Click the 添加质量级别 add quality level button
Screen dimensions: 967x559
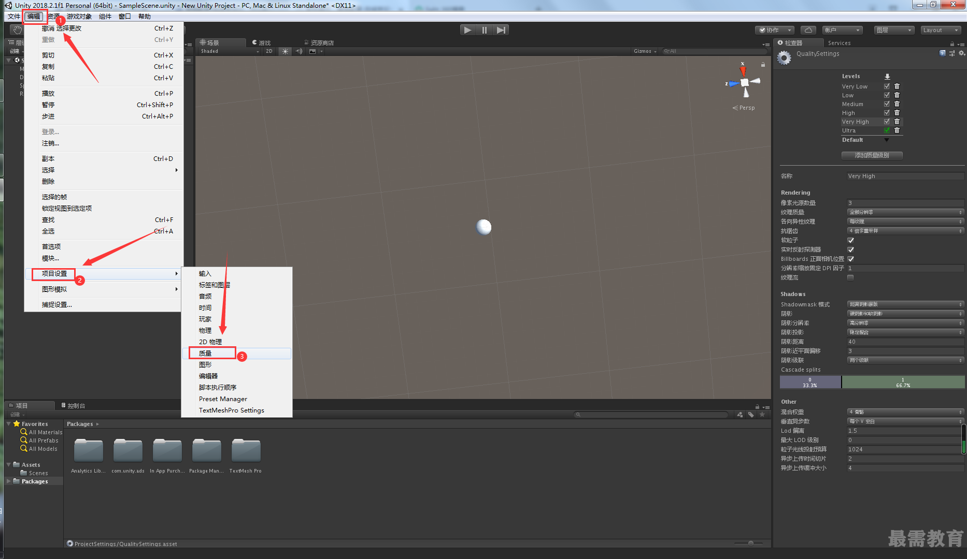click(872, 155)
